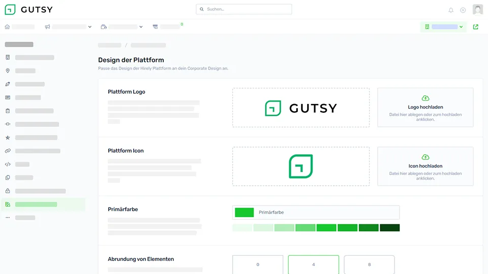Expand the briefcase menu chevron
The width and height of the screenshot is (488, 274).
(x=141, y=27)
